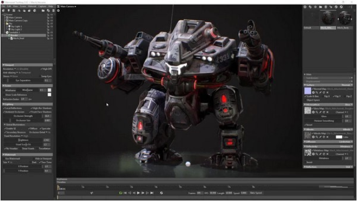Screen dimensions: 357x201
Task: Open the Resolution dropdown
Action: (x=15, y=69)
